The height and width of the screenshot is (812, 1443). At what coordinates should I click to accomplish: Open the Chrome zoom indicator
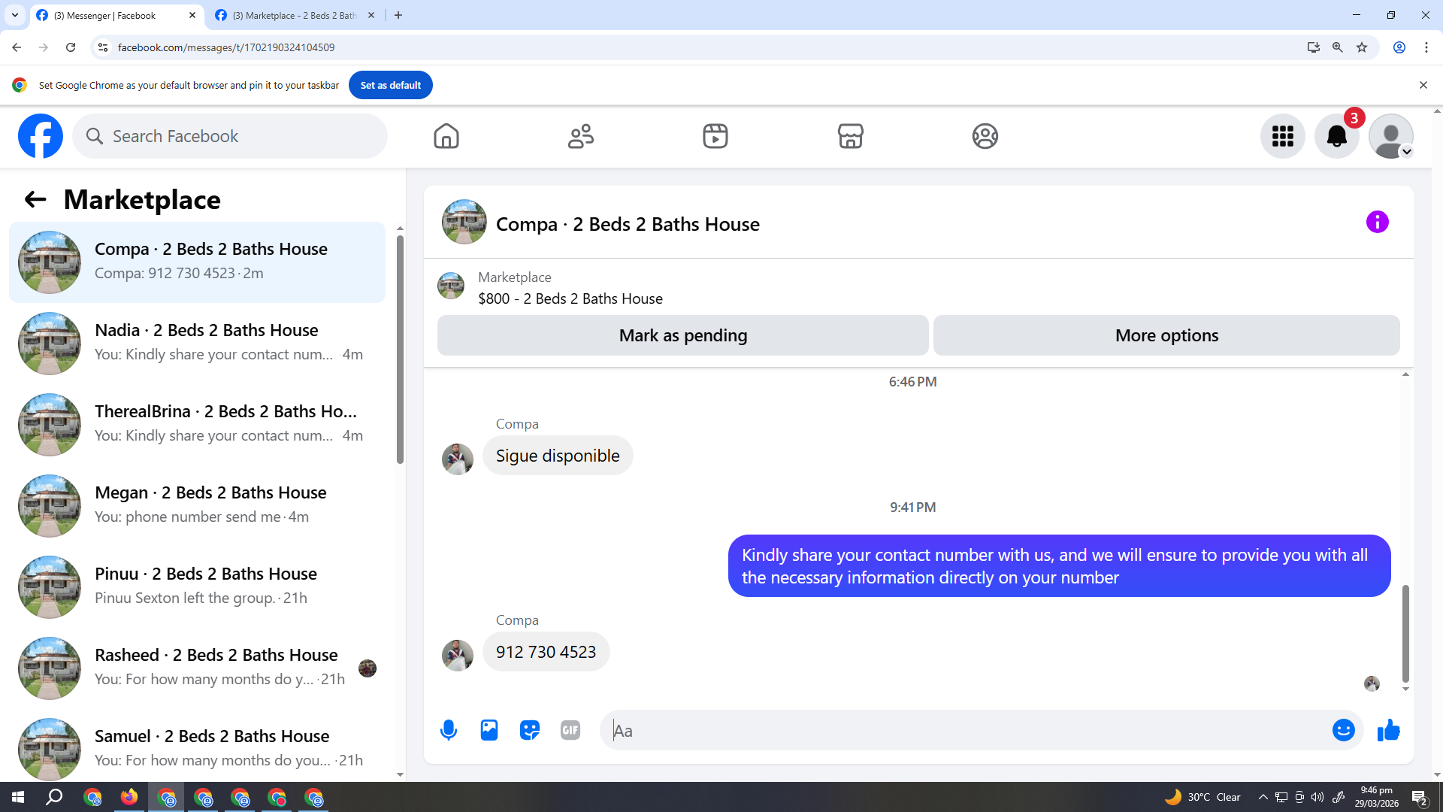point(1338,47)
